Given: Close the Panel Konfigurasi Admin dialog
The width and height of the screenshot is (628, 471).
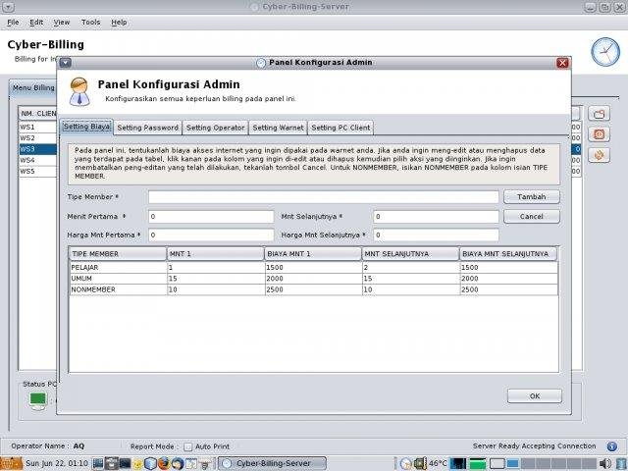Looking at the screenshot, I should (x=562, y=63).
